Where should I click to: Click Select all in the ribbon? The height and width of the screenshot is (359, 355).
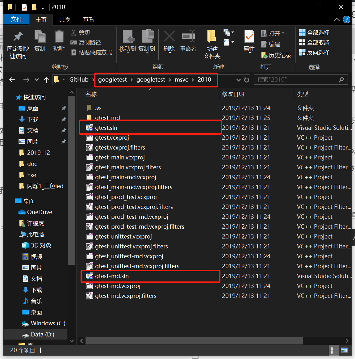314,32
